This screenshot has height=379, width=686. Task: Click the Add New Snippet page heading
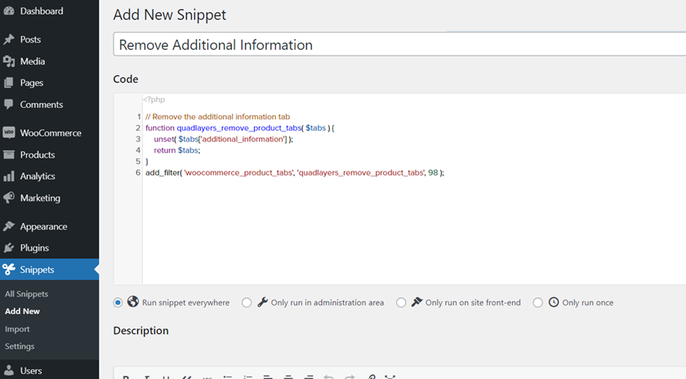170,15
